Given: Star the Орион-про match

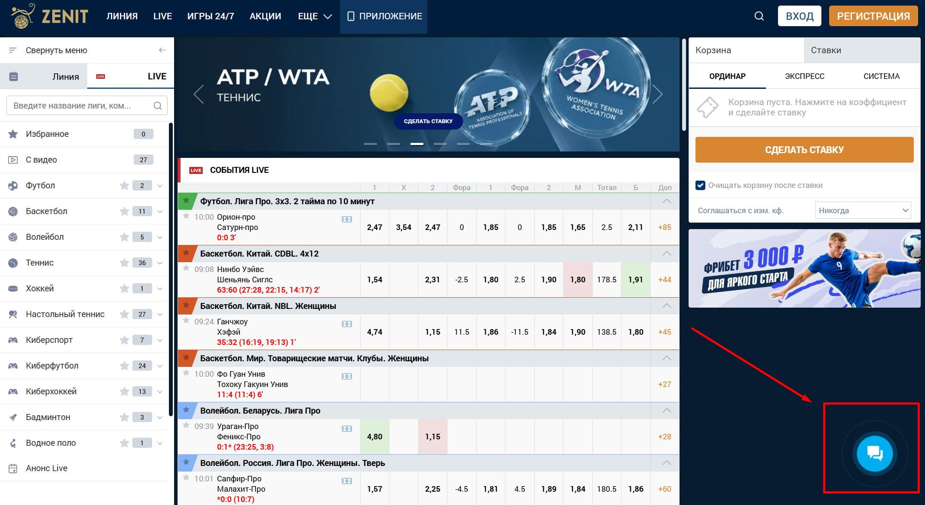Looking at the screenshot, I should click(x=186, y=216).
